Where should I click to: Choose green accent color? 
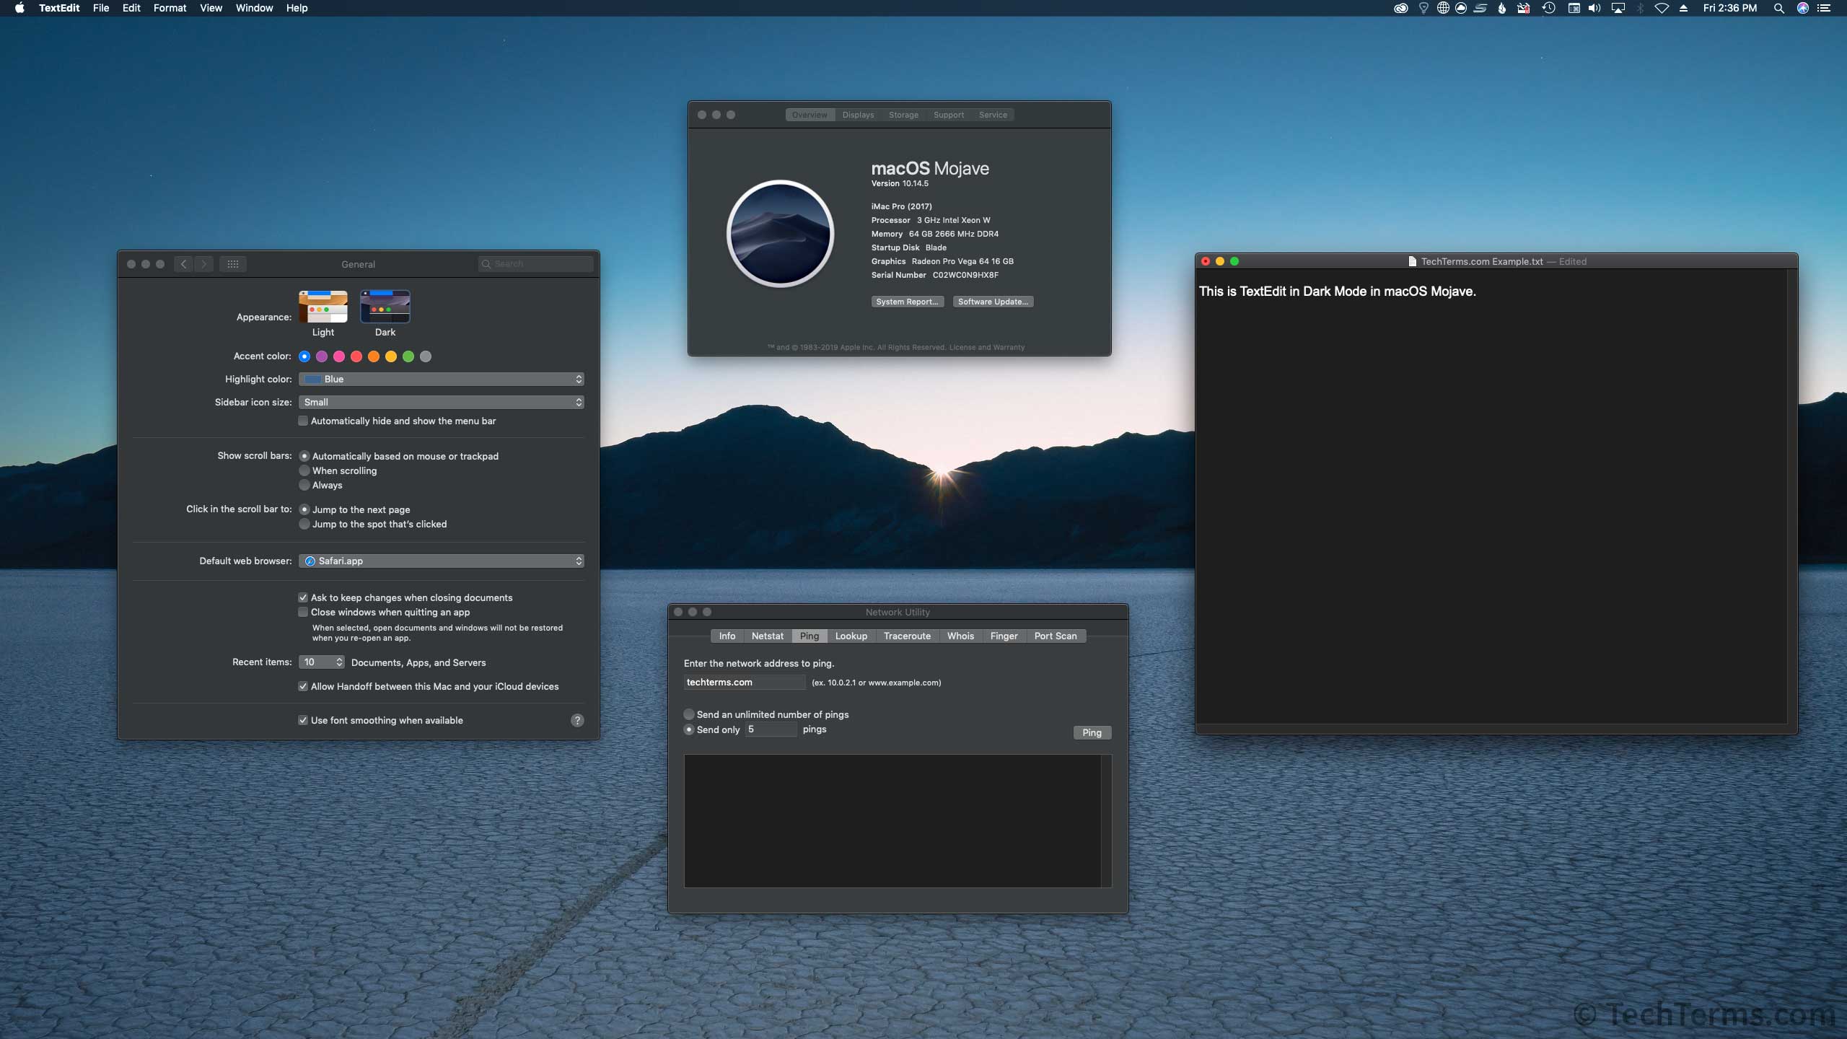(x=408, y=356)
